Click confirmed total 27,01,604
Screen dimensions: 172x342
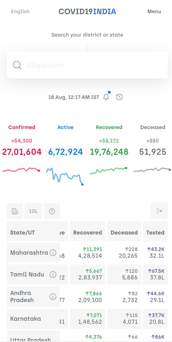click(x=22, y=152)
